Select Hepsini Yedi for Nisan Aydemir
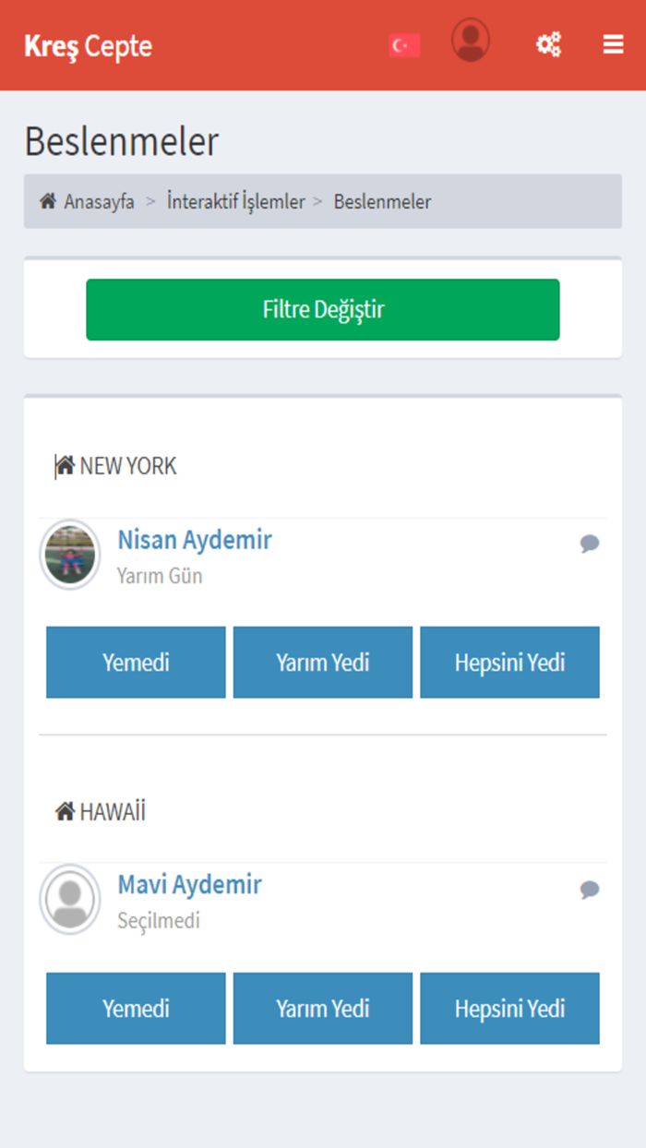 509,663
